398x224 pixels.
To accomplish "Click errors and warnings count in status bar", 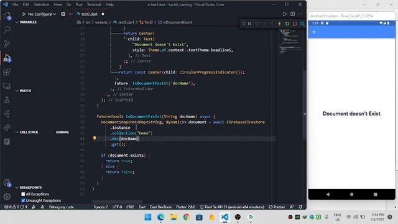I will [16, 207].
